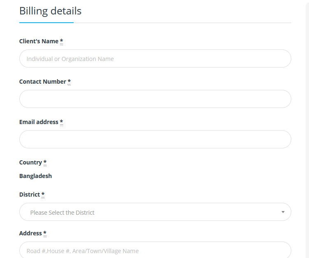Viewport: 309px width, 258px height.
Task: Click the Email address label
Action: point(39,122)
